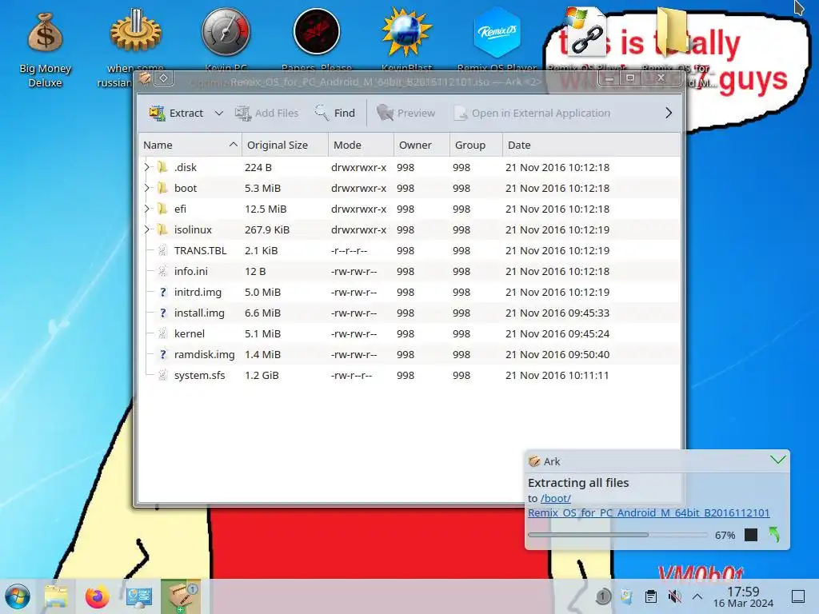Open the /boot/ destination link
This screenshot has height=614, width=819.
click(556, 499)
